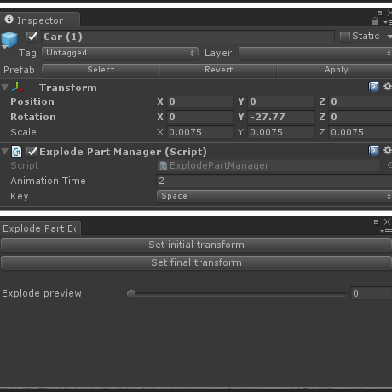The height and width of the screenshot is (392, 392).
Task: Click the Position X field
Action: click(200, 101)
